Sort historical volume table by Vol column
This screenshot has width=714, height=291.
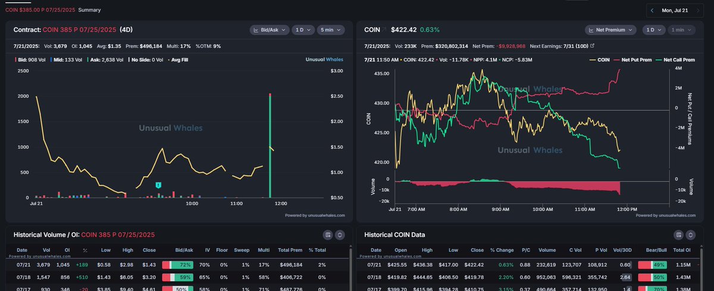pyautogui.click(x=46, y=250)
